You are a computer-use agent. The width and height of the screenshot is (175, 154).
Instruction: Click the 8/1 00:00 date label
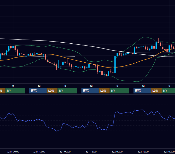click(x=65, y=151)
